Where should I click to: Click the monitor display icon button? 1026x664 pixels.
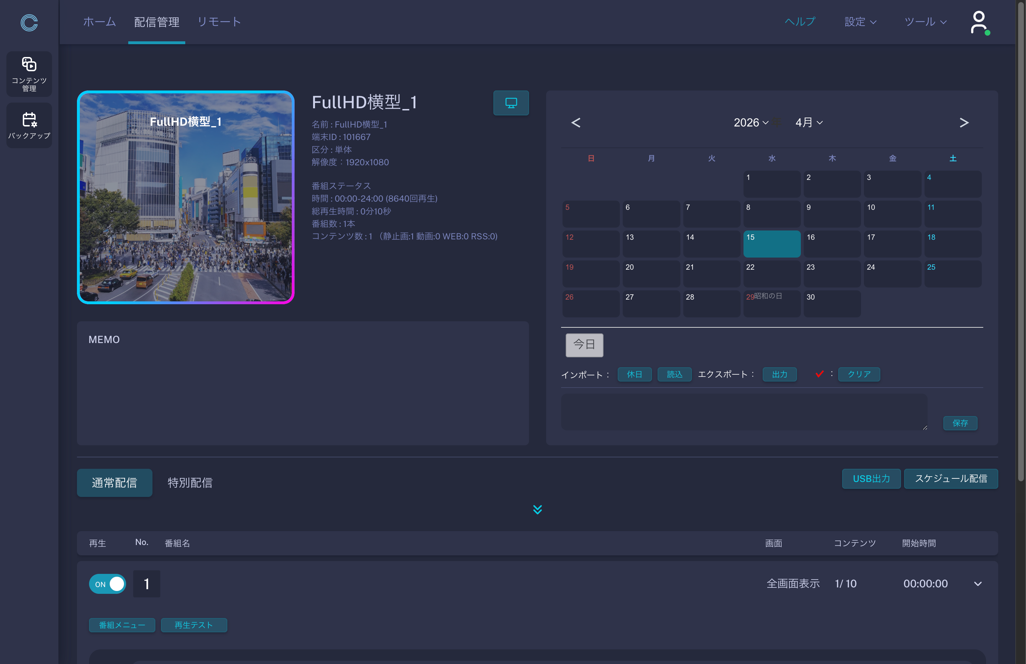511,103
